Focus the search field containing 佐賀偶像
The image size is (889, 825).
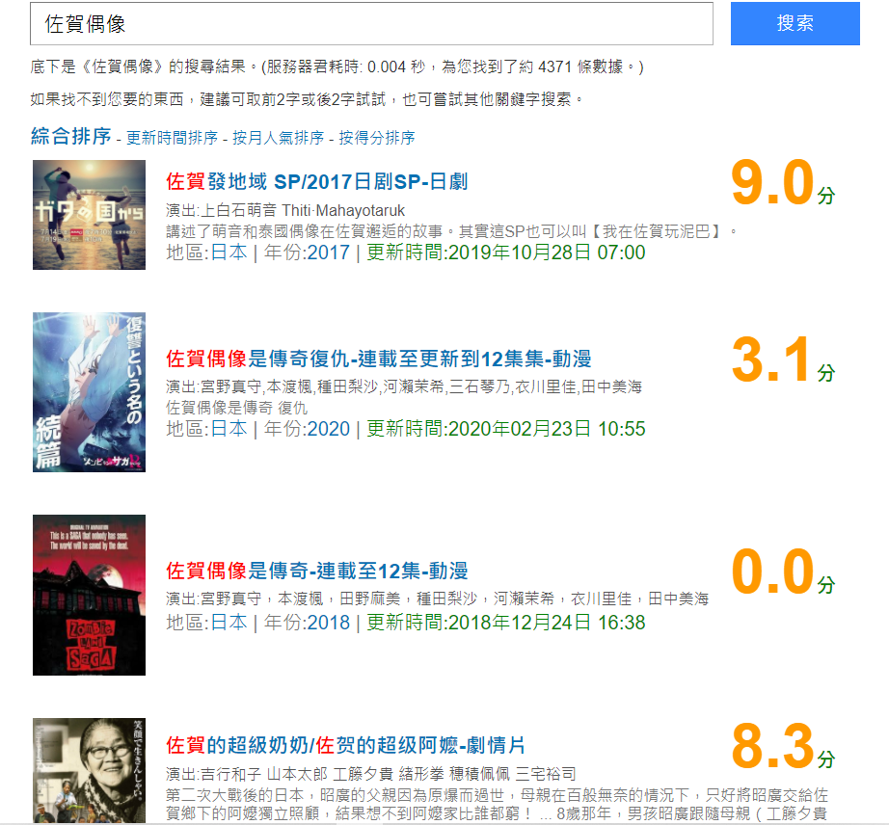point(371,24)
